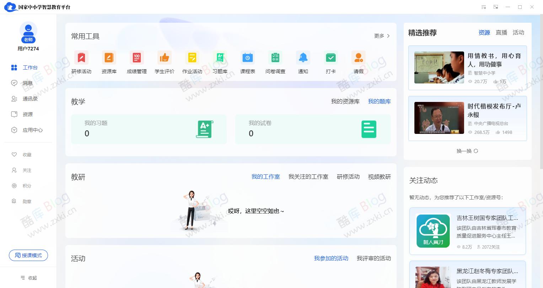The image size is (543, 288).
Task: Click 我评审的活动 link
Action: tap(373, 259)
